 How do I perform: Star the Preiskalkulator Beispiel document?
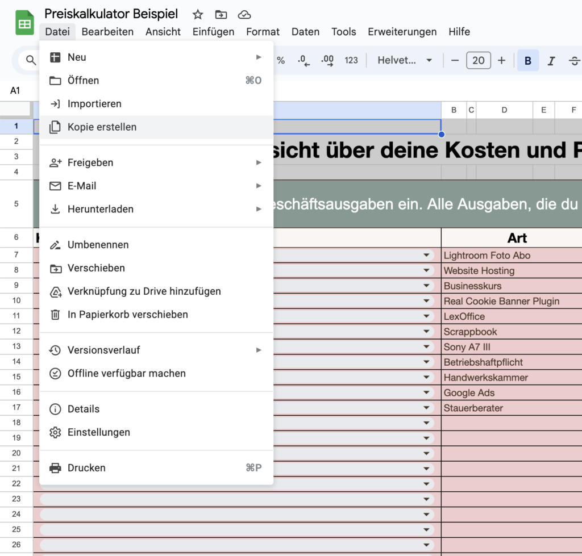pos(197,14)
